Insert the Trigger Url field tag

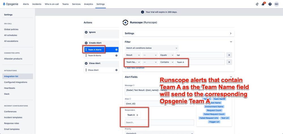[214, 122]
